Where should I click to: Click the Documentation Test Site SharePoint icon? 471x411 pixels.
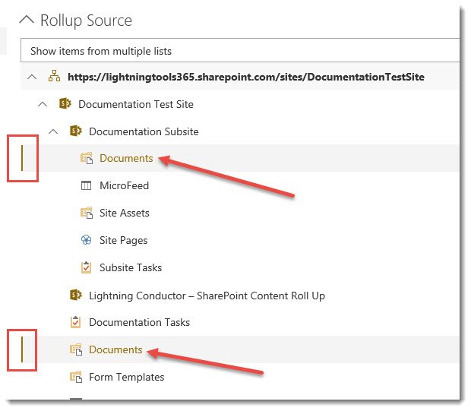65,103
